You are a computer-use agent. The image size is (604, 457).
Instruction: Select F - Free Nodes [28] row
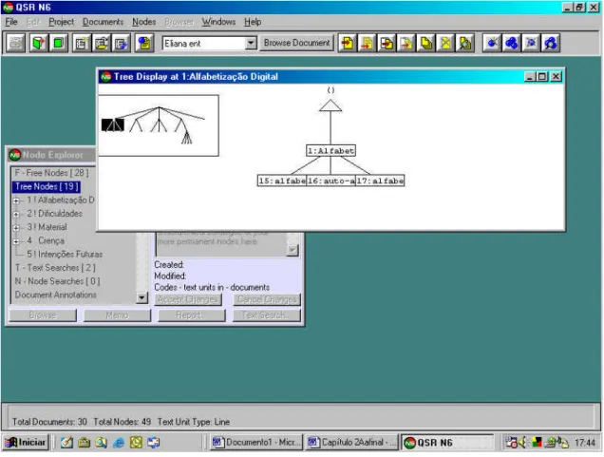tap(51, 173)
